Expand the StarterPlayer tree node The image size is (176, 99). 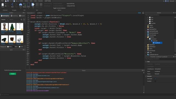coord(146,47)
